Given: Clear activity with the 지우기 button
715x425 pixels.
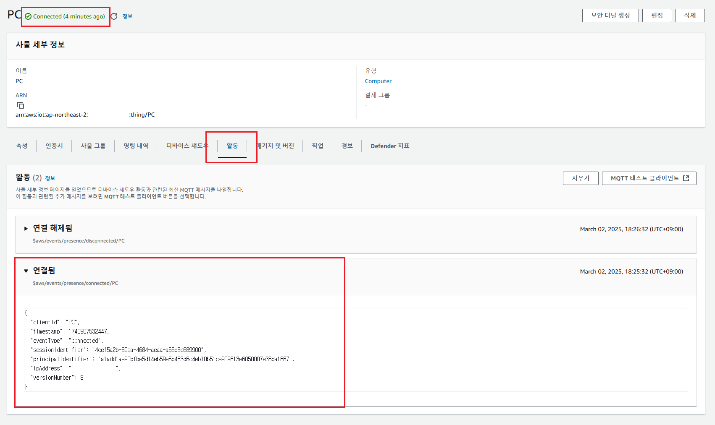Looking at the screenshot, I should coord(581,178).
